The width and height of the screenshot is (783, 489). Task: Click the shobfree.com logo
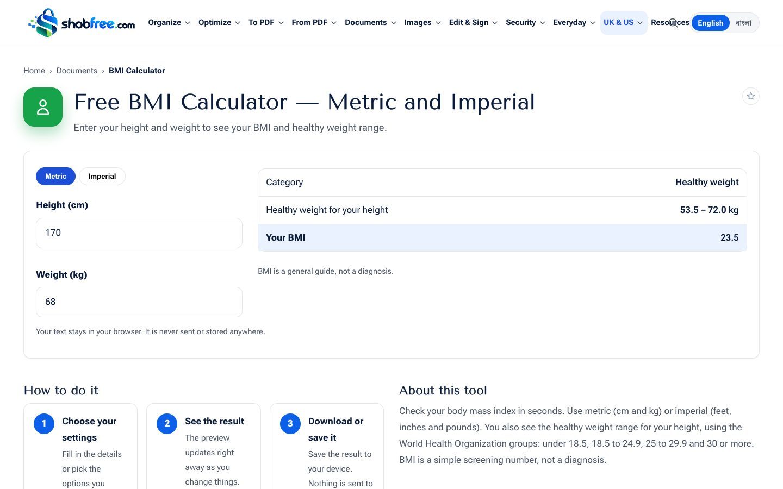pos(82,23)
